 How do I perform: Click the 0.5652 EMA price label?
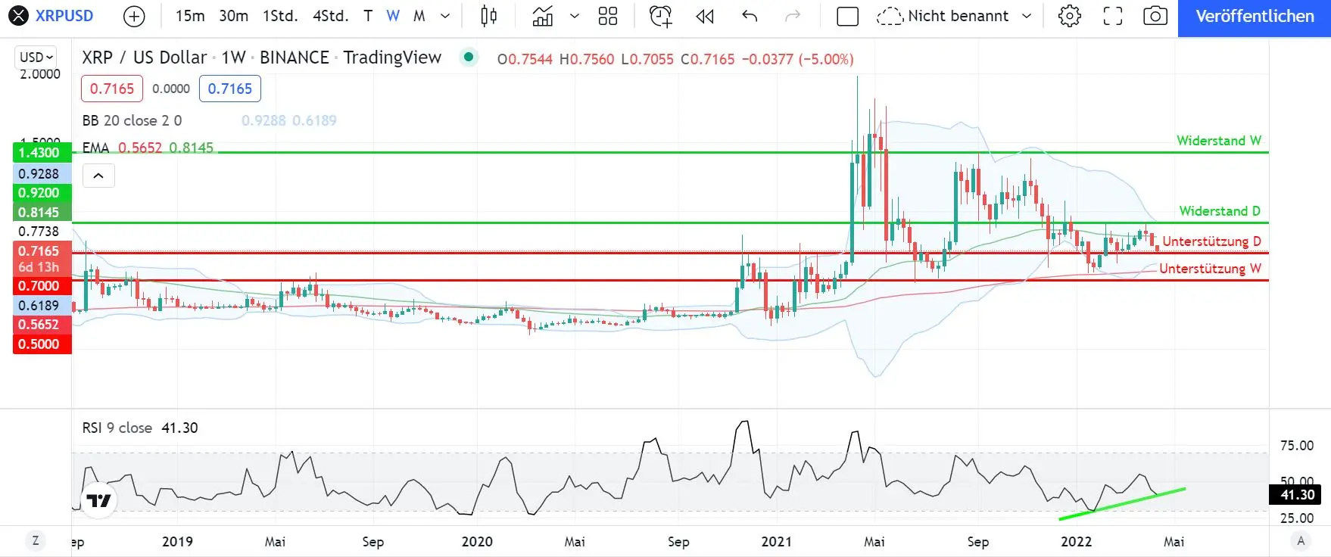(x=42, y=325)
